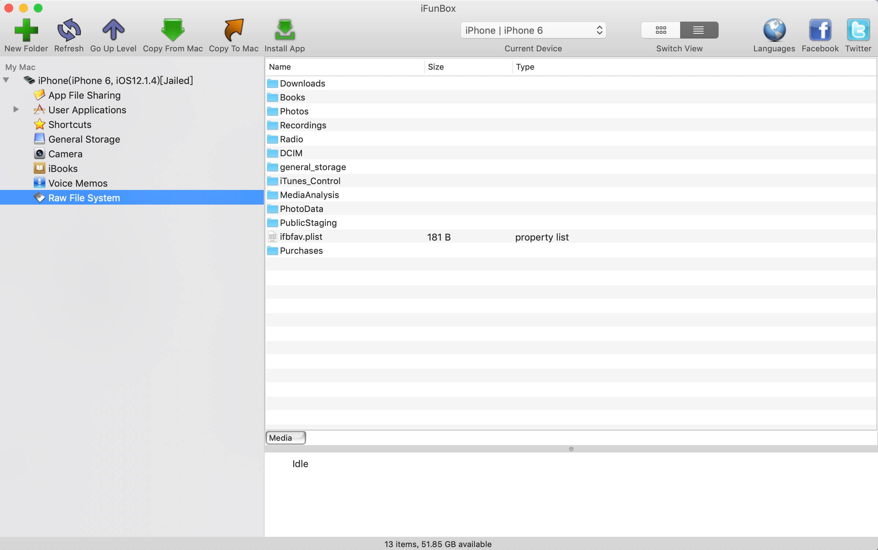Viewport: 878px width, 550px height.
Task: Click the My Mac section header
Action: (x=20, y=67)
